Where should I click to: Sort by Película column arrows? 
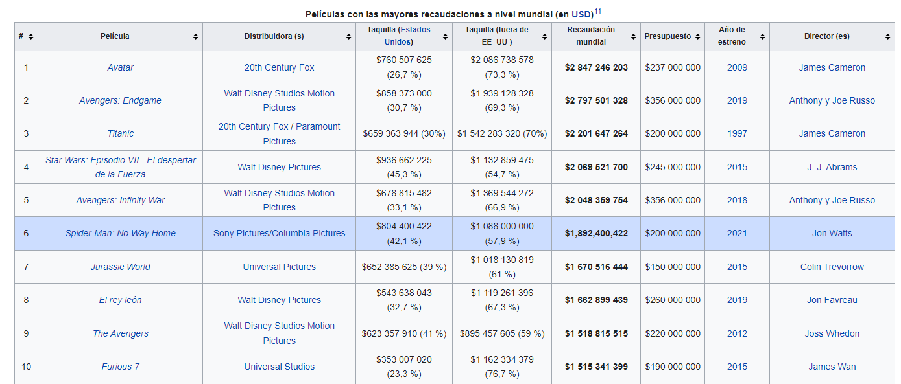[x=195, y=36]
